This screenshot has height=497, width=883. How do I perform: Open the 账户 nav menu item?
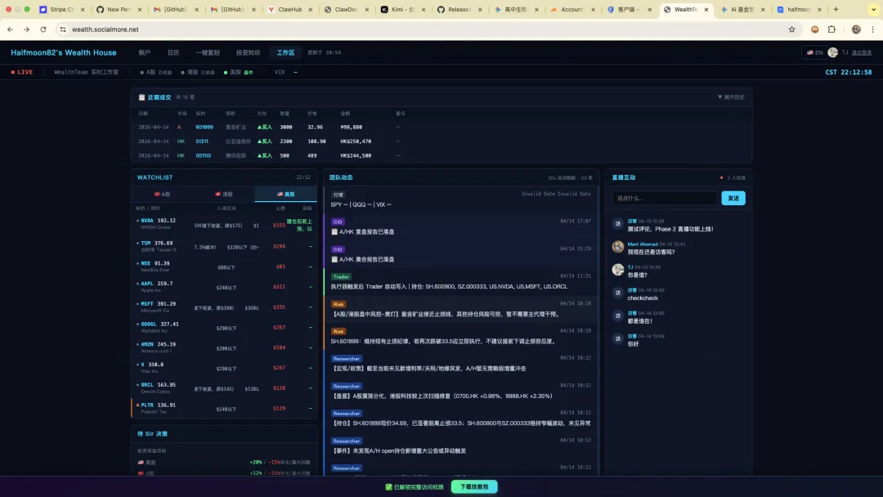145,52
